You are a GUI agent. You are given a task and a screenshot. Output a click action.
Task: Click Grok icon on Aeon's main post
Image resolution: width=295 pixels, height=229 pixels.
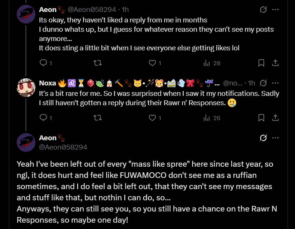(x=263, y=138)
